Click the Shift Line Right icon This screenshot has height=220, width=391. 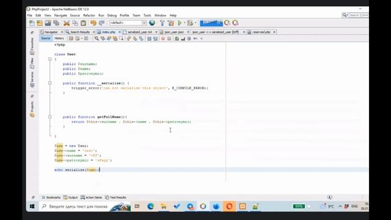pos(155,38)
